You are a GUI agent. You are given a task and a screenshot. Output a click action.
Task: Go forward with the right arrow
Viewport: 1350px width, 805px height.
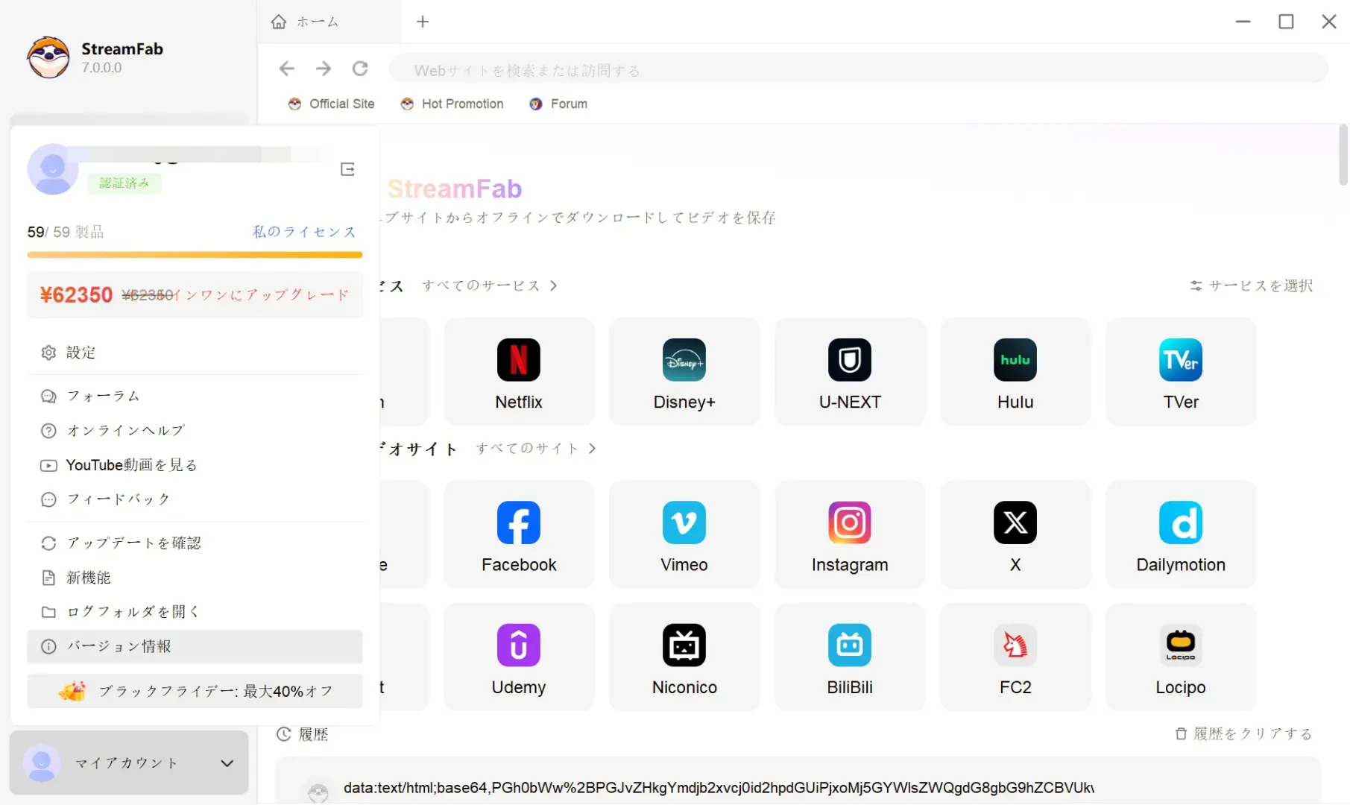[x=324, y=69]
